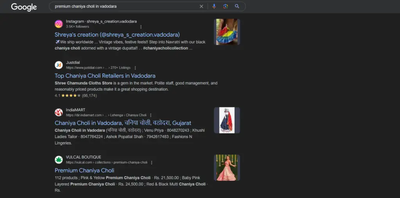
Task: Open more options for IndiaMART result
Action: (151, 115)
